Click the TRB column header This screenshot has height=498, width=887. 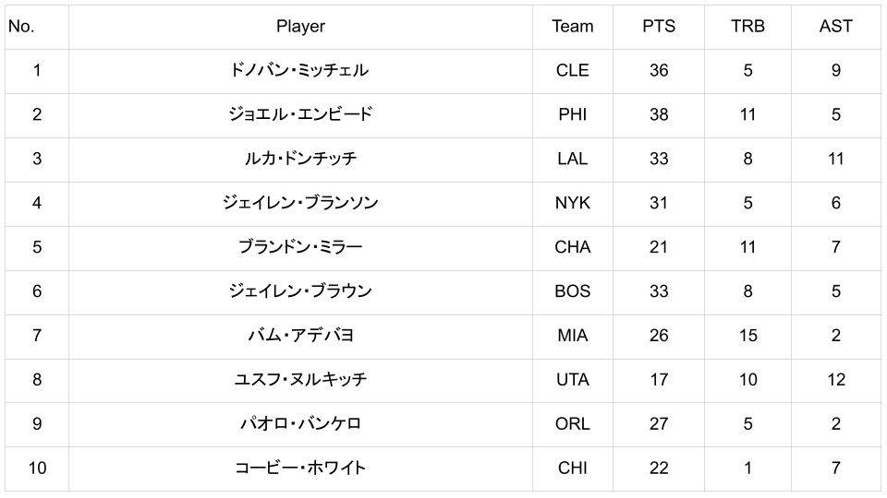(x=747, y=27)
